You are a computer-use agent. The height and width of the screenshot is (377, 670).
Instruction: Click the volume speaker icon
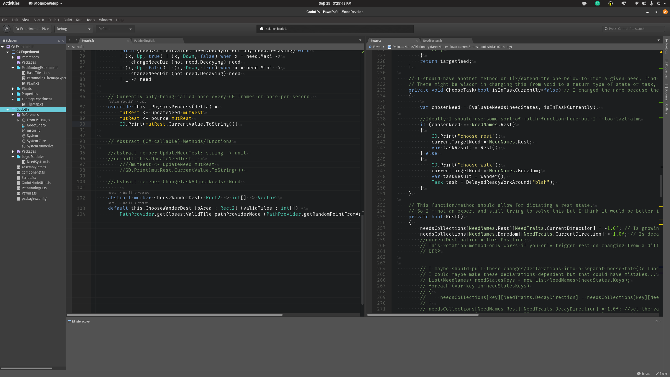pyautogui.click(x=644, y=3)
